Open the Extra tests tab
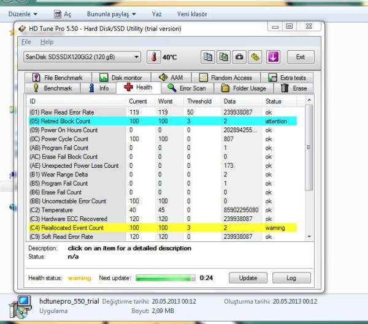368x324 pixels. [287, 78]
